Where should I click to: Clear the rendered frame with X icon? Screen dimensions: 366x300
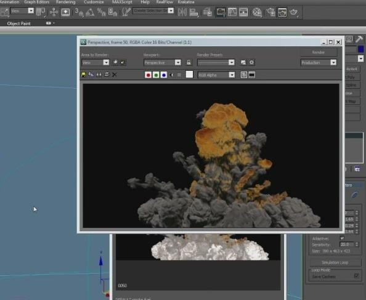[x=115, y=75]
